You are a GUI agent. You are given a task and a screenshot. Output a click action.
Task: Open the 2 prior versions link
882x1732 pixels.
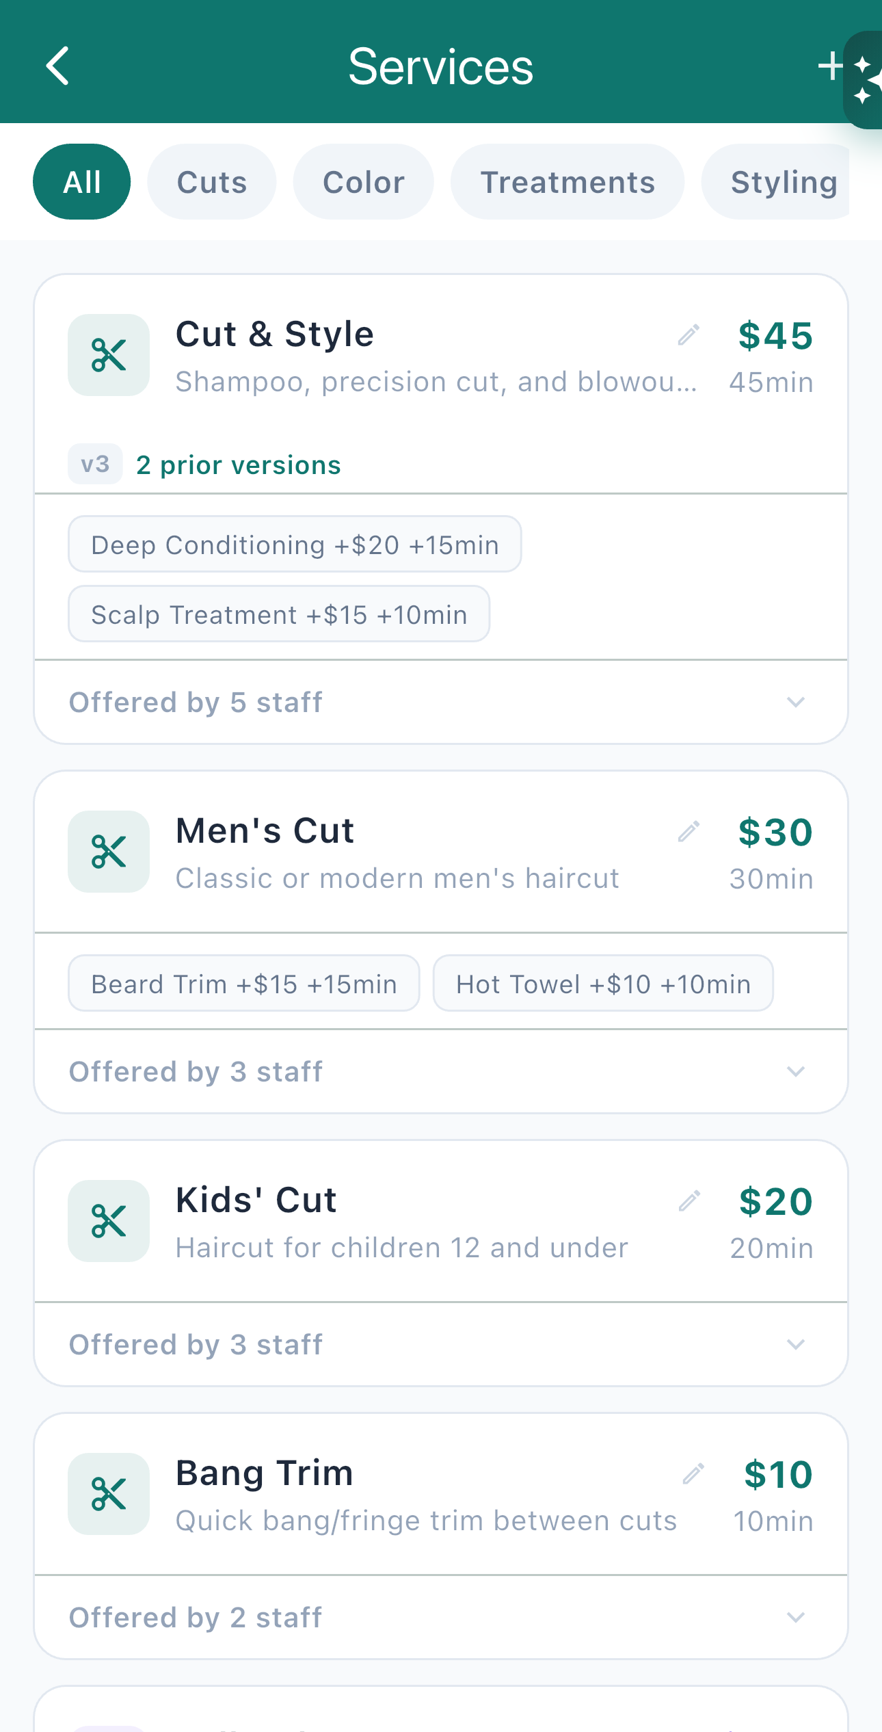point(238,465)
